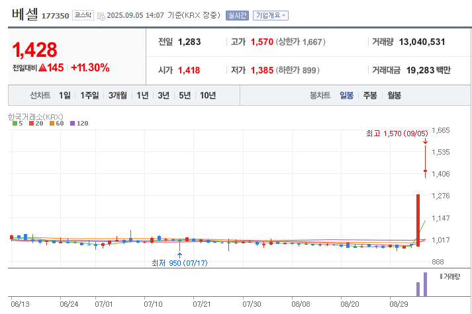472x314 pixels.
Task: Click the 전일 value 1,283
Action: (x=189, y=42)
